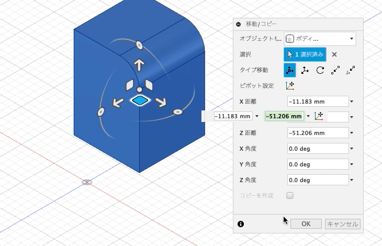Image resolution: width=382 pixels, height=246 pixels.
Task: Select the blue body's top face
Action: (129, 26)
